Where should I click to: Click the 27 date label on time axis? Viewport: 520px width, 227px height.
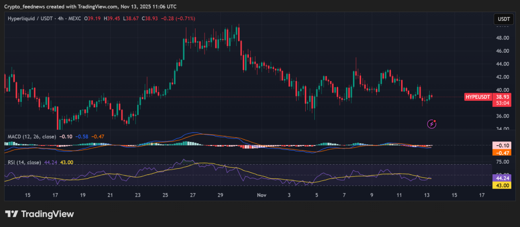(x=193, y=195)
